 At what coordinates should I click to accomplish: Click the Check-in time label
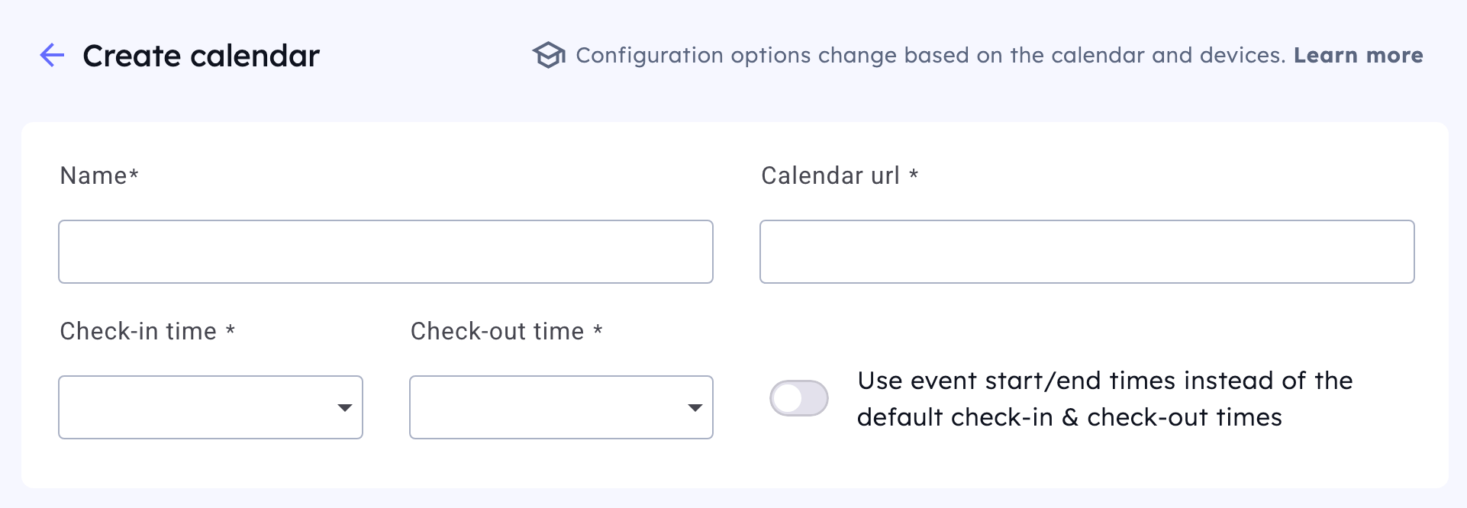coord(138,332)
